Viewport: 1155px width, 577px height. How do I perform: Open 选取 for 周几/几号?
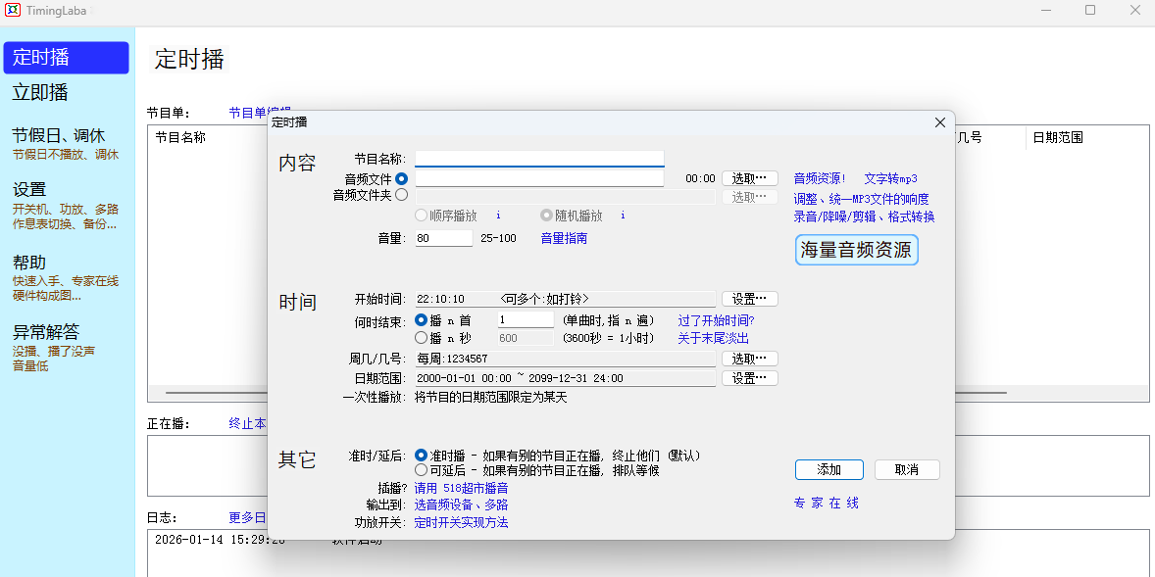click(750, 359)
